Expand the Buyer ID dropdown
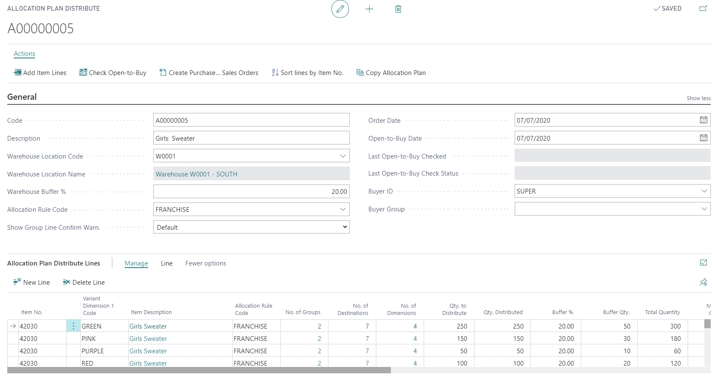The height and width of the screenshot is (378, 712). (x=704, y=191)
